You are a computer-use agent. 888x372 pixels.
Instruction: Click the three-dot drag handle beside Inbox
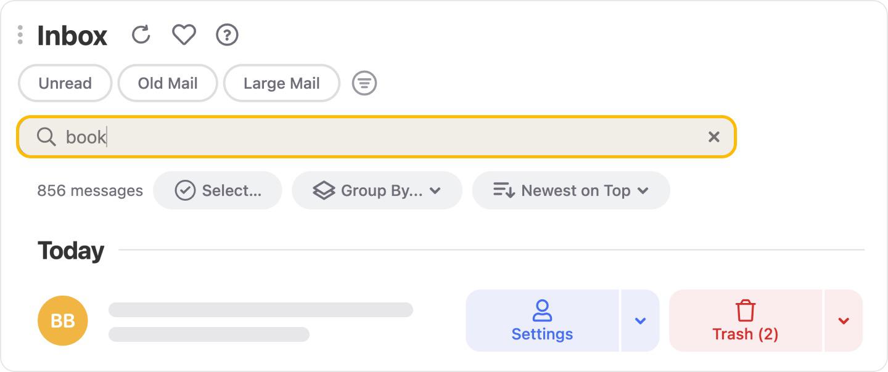(20, 35)
